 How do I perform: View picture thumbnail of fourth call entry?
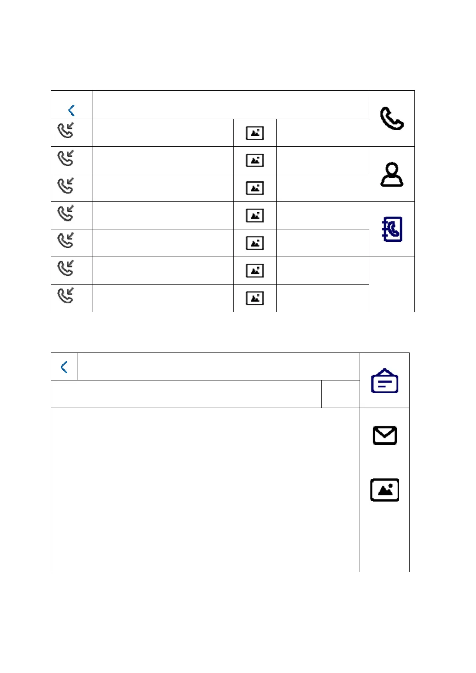click(x=255, y=215)
